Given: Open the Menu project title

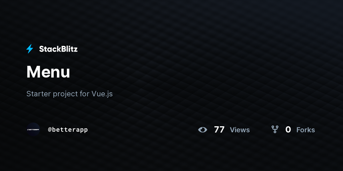Looking at the screenshot, I should [48, 72].
